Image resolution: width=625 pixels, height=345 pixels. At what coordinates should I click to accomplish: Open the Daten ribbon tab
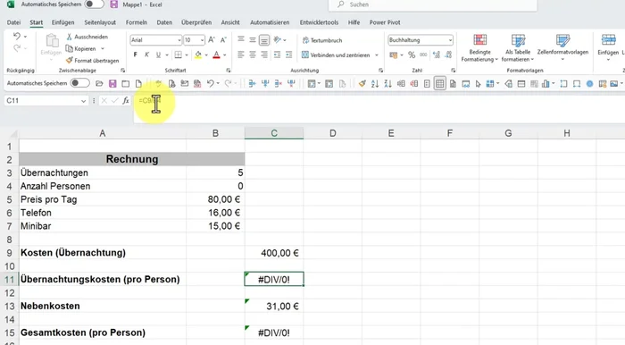click(x=164, y=22)
